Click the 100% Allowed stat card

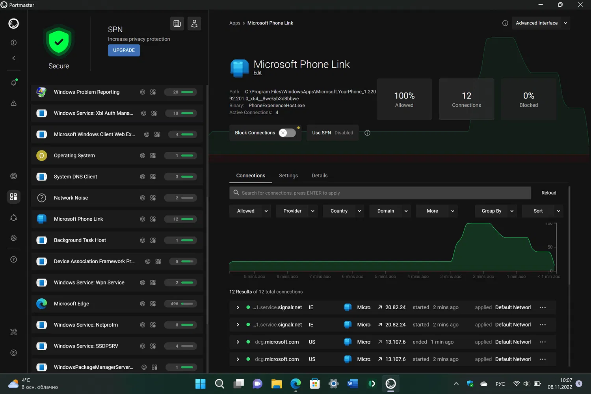point(404,99)
